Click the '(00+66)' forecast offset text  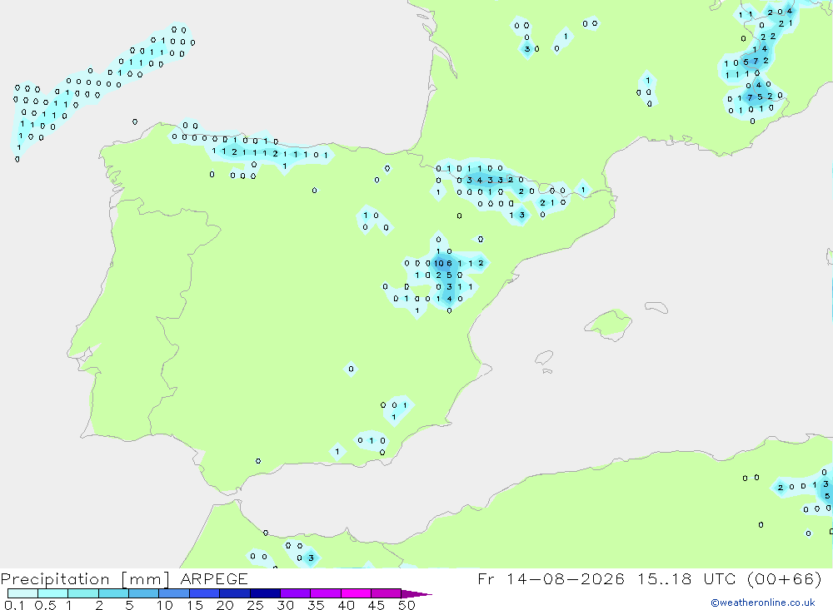click(x=784, y=578)
